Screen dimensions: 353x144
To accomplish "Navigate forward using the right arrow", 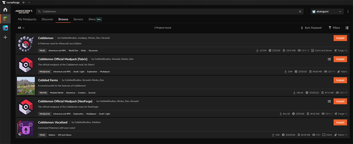I will (29, 2).
